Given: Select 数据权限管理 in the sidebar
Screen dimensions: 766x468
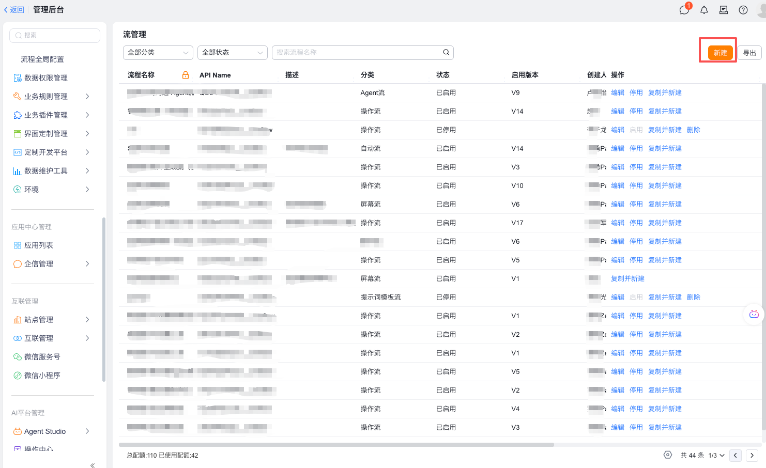Looking at the screenshot, I should (x=46, y=78).
